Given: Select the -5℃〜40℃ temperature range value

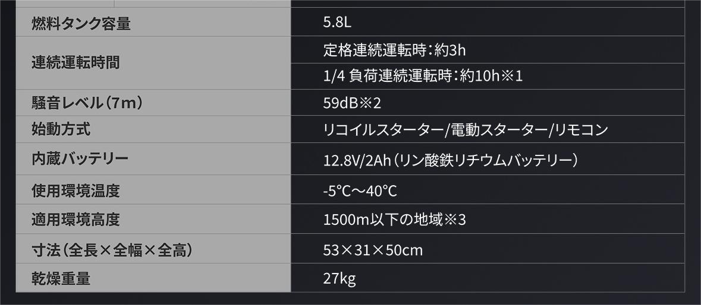Looking at the screenshot, I should pos(360,191).
